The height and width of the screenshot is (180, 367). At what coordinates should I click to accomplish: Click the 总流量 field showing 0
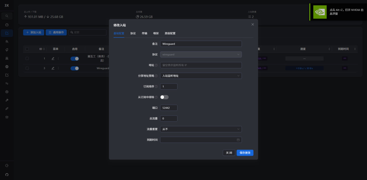169,118
